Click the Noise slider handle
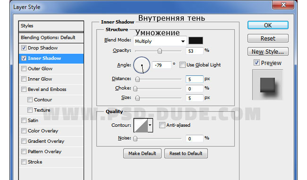This screenshot has height=180, width=307. click(135, 139)
